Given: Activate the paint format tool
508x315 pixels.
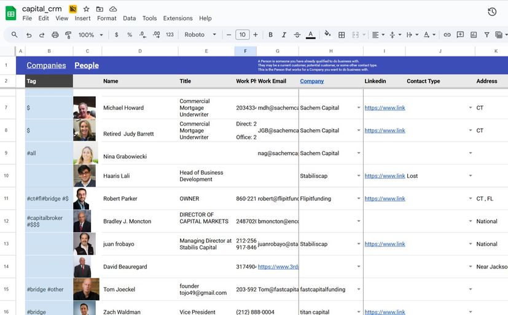Looking at the screenshot, I should tap(68, 35).
